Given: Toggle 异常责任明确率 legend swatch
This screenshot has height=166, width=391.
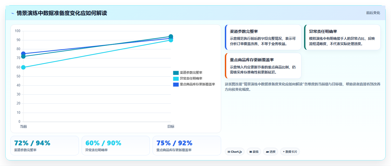Looking at the screenshot, I should [176, 78].
